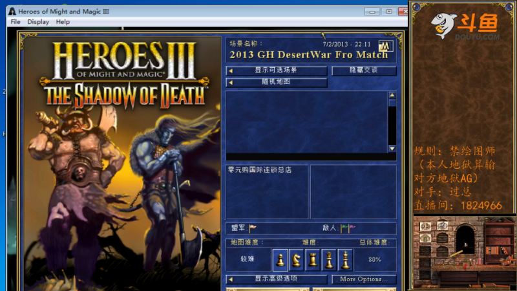The width and height of the screenshot is (517, 291).
Task: Select the knight difficulty icon
Action: coord(297,260)
